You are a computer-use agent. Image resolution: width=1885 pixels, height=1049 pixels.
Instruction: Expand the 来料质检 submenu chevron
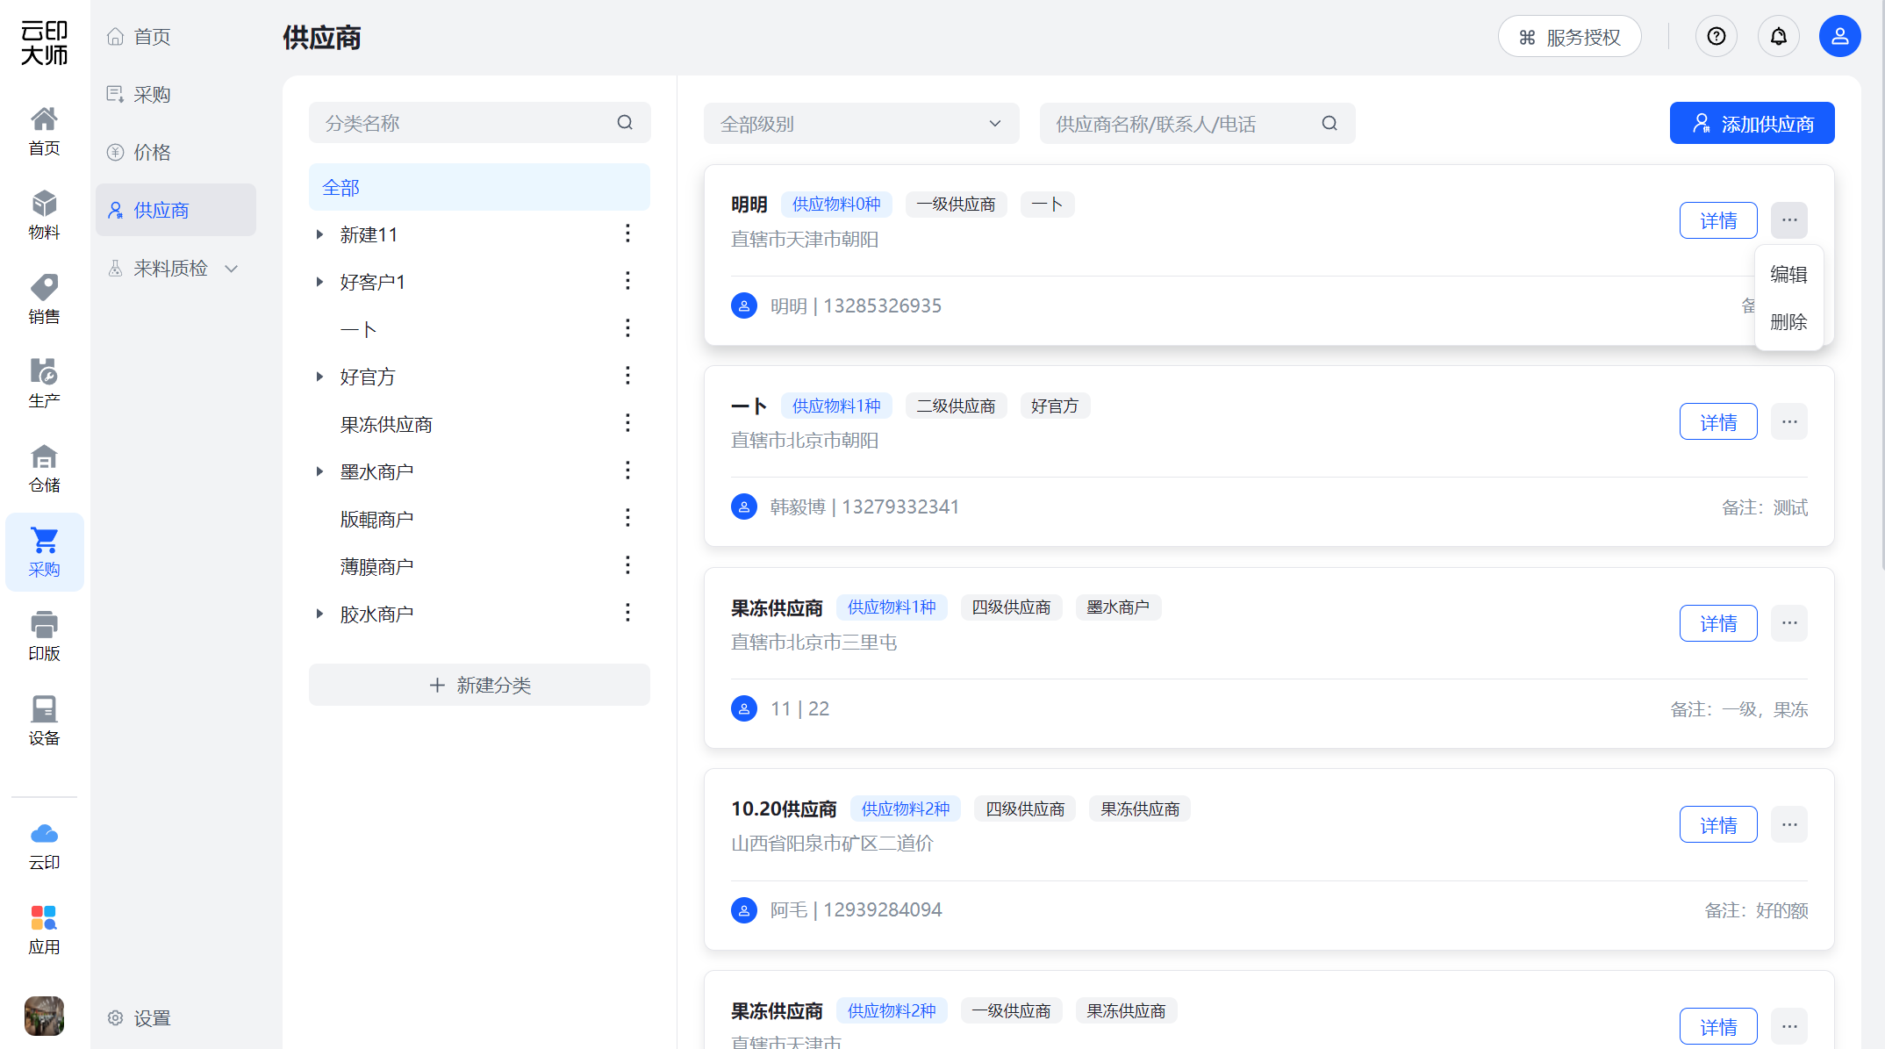232,269
